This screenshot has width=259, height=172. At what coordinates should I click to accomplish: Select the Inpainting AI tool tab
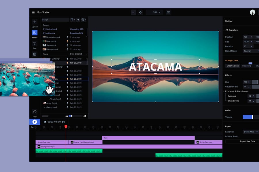click(x=246, y=66)
